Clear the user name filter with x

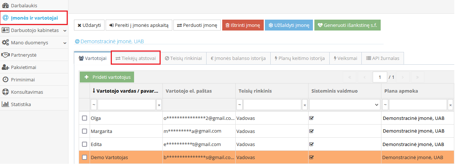(159, 105)
